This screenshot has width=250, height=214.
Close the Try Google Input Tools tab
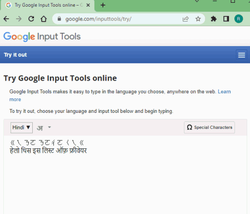88,5
